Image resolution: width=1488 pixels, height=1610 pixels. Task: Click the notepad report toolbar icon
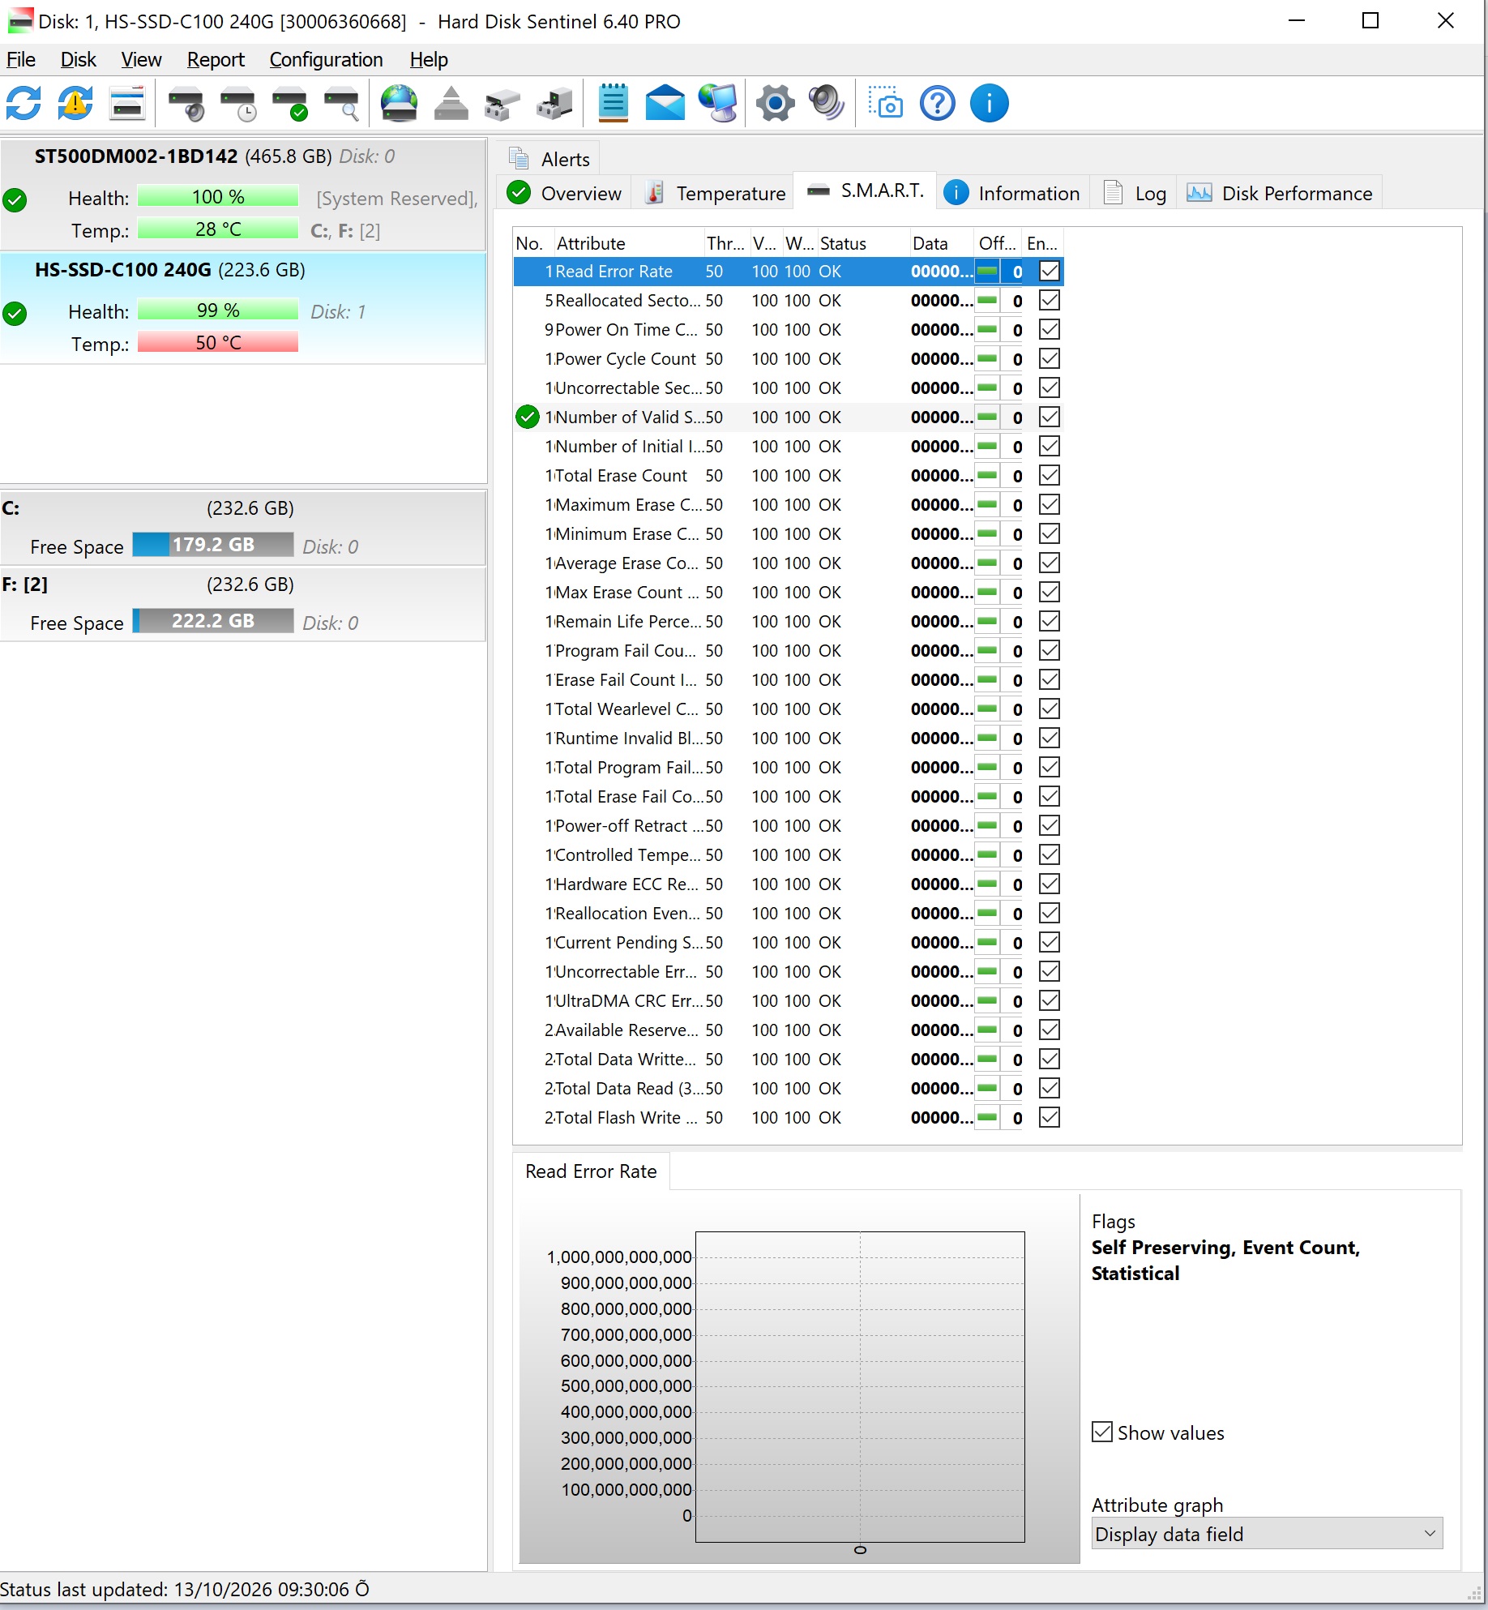(614, 103)
